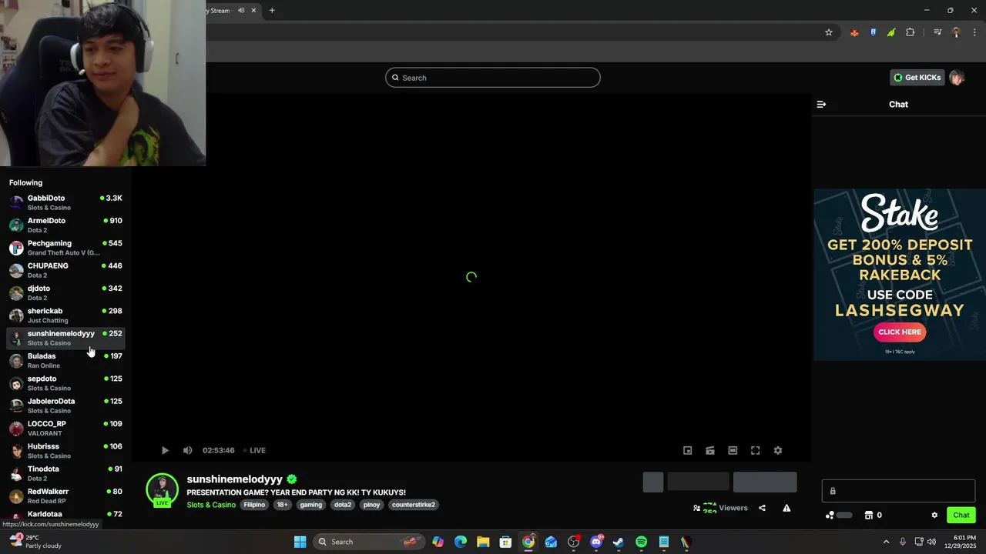Image resolution: width=986 pixels, height=554 pixels.
Task: Open a new browser tab
Action: click(272, 10)
